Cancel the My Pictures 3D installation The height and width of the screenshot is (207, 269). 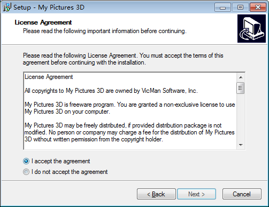coord(242,194)
